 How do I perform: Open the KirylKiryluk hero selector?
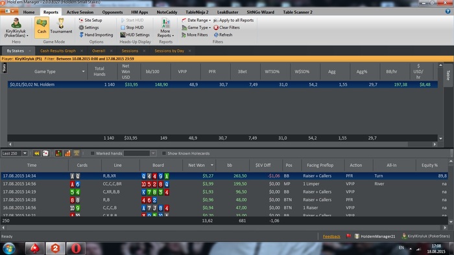point(16,28)
